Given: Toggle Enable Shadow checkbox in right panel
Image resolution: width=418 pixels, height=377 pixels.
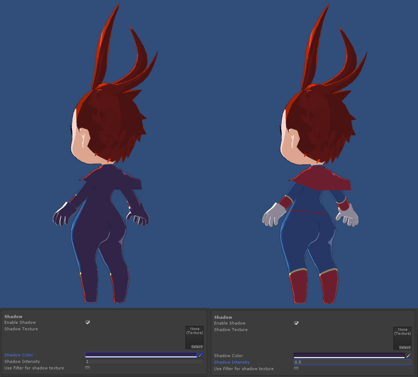Looking at the screenshot, I should [296, 323].
